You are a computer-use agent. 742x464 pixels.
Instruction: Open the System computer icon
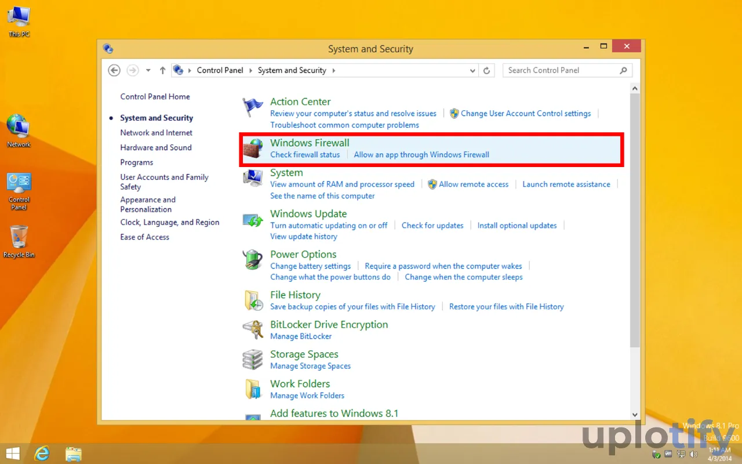point(253,178)
